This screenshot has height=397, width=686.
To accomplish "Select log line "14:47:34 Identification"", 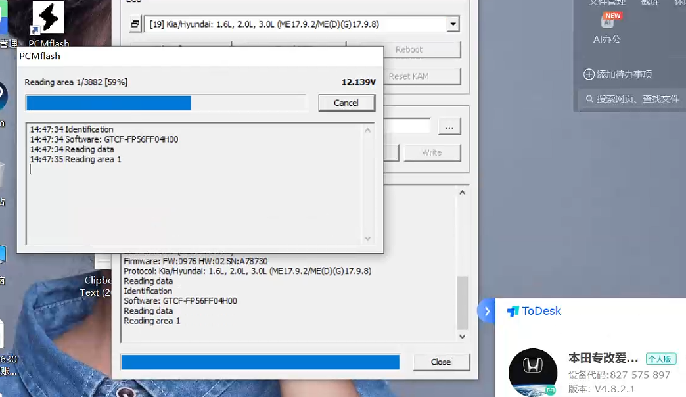I will [72, 129].
